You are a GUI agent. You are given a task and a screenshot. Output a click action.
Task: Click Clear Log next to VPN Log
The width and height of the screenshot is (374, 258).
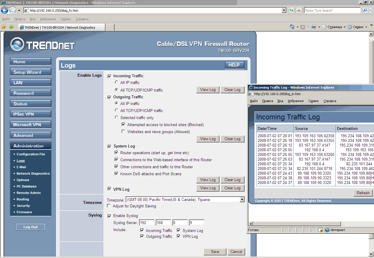tap(232, 188)
